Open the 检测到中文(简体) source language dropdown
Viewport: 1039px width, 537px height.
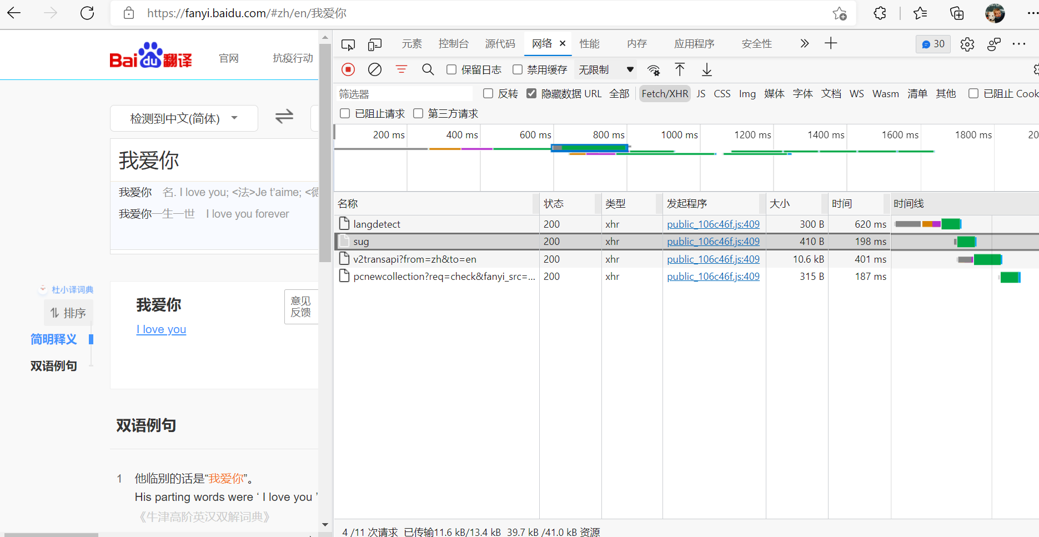(x=184, y=118)
